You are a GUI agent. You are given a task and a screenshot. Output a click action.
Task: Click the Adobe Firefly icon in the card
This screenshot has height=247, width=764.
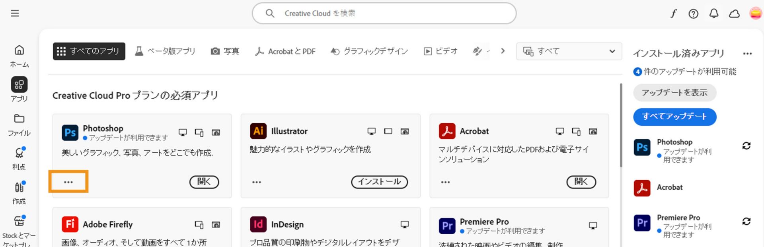(x=70, y=224)
